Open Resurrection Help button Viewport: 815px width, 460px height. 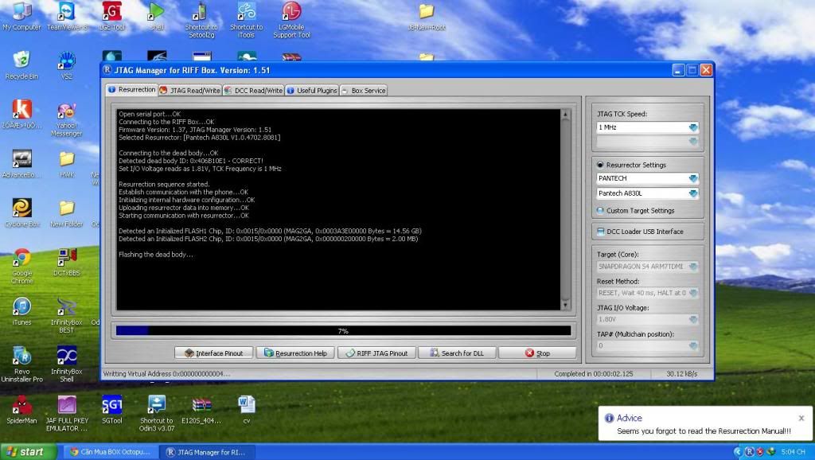(x=295, y=353)
